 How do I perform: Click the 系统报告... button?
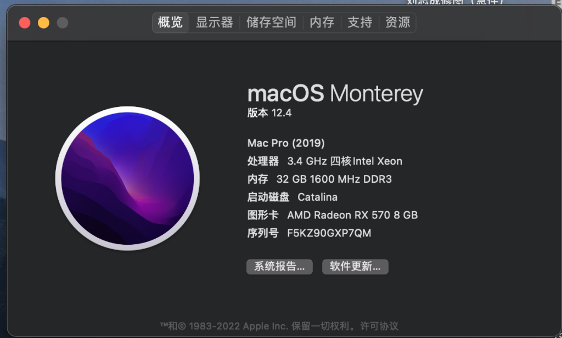coord(279,267)
